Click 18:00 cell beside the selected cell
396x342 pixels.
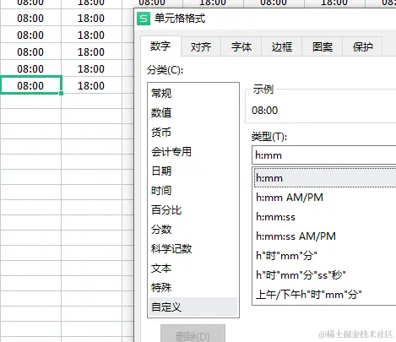point(91,85)
